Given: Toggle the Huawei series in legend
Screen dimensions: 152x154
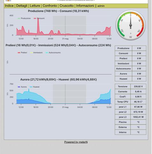Looking at the screenshot, I should point(34,87).
